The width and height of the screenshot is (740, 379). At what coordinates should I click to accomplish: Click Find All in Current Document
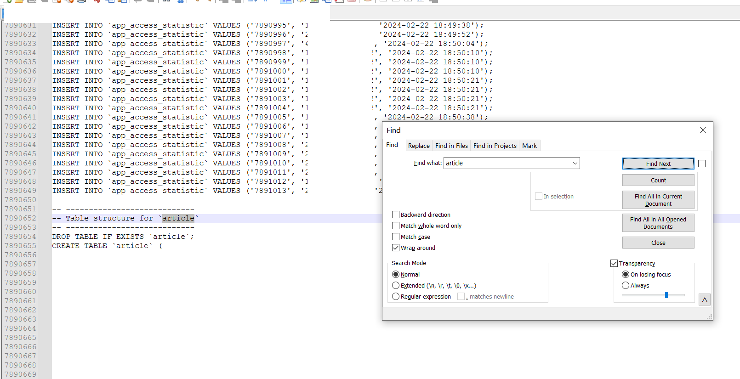[x=658, y=200]
